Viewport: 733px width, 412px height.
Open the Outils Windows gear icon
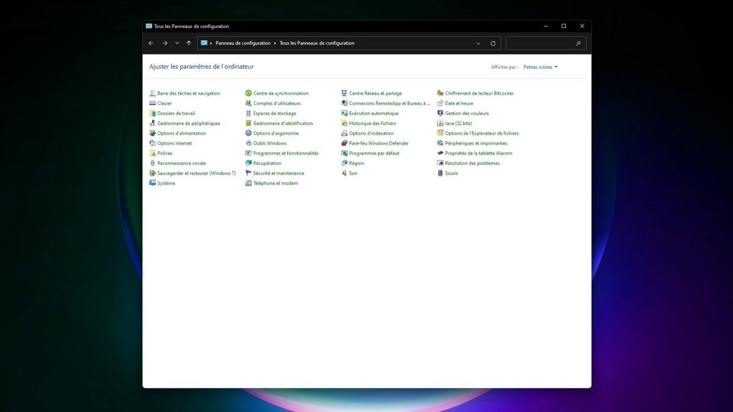pos(249,143)
